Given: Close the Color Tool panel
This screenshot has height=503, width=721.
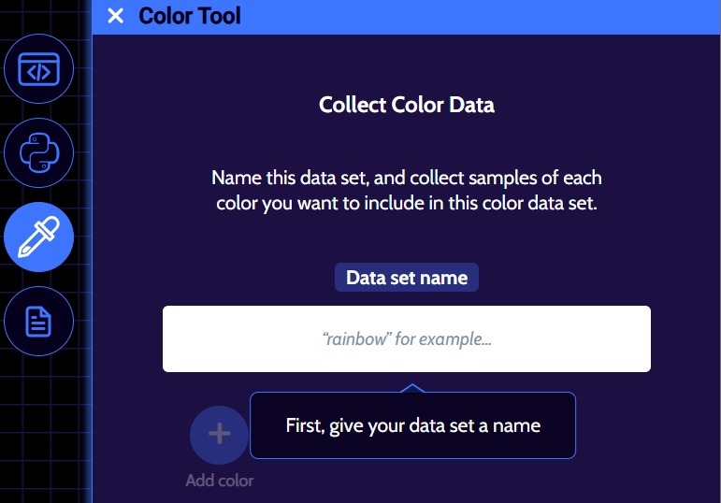Looking at the screenshot, I should click(x=115, y=16).
